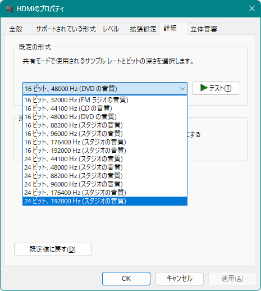Pick 16 ビット、176400 Hz (スタジオの音質)

105,142
